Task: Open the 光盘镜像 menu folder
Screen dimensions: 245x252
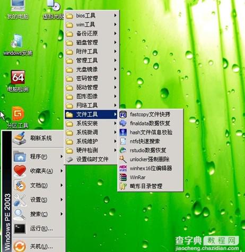Action: pos(91,70)
